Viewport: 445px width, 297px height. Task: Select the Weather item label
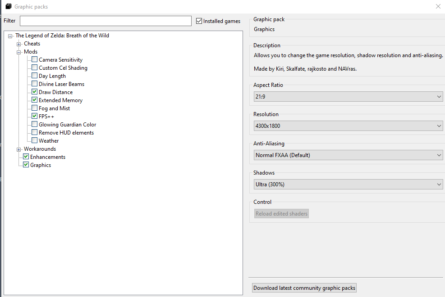pos(49,141)
